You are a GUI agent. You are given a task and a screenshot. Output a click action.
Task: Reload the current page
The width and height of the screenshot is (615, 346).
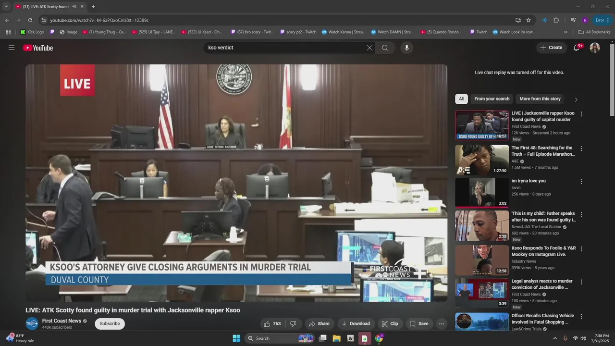(x=30, y=20)
